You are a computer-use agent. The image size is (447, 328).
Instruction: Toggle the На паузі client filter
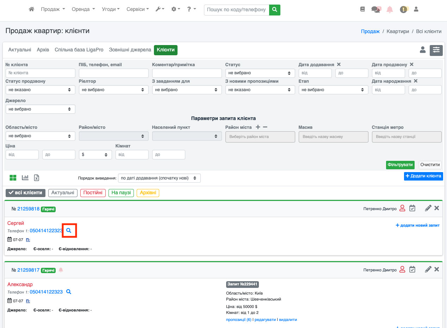121,193
